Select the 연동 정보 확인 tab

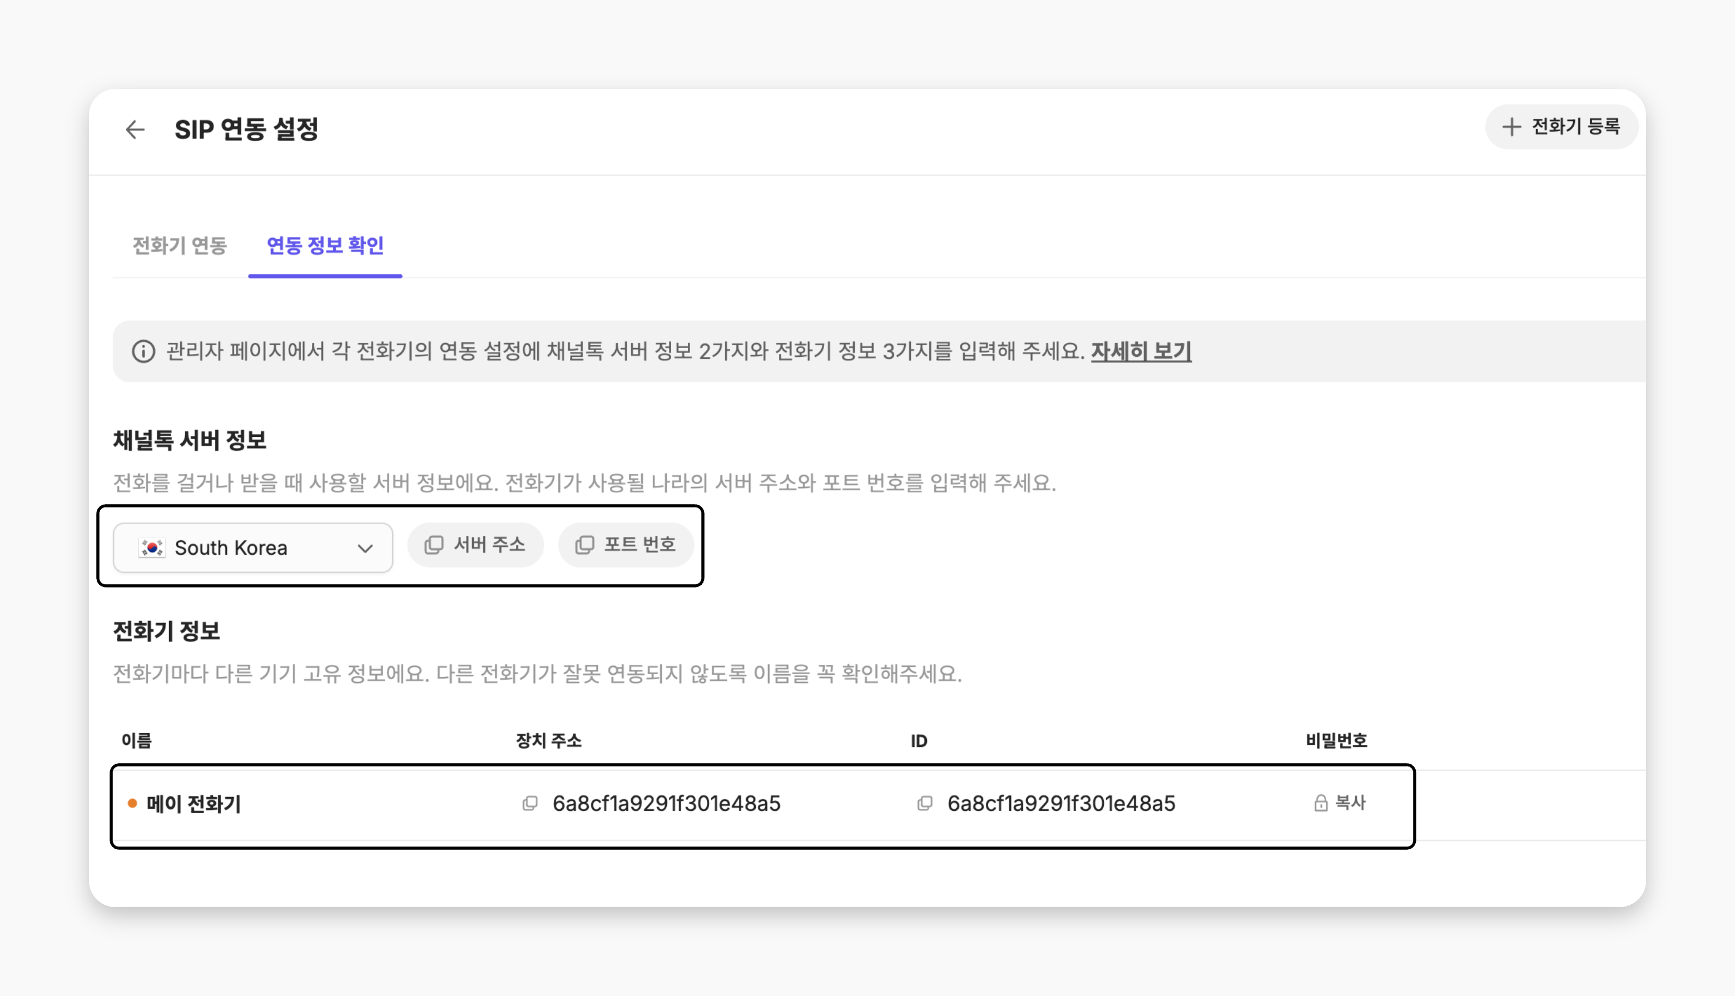[x=325, y=245]
